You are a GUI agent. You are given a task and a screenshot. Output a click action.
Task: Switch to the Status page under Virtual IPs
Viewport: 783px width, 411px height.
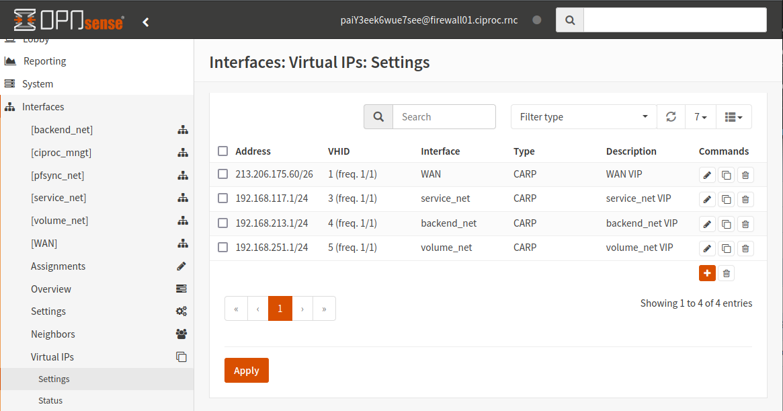pyautogui.click(x=50, y=400)
